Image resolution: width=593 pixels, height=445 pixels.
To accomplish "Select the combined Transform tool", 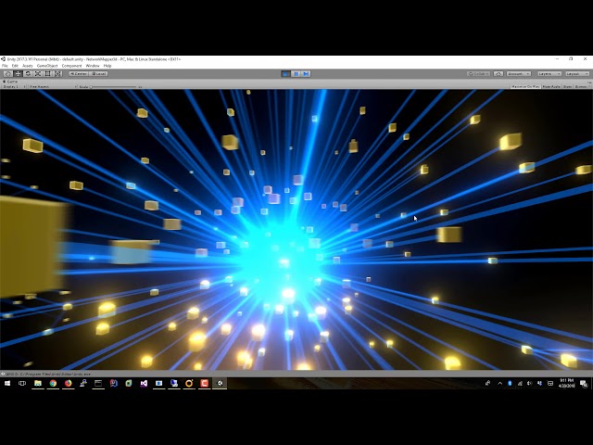I will (57, 74).
